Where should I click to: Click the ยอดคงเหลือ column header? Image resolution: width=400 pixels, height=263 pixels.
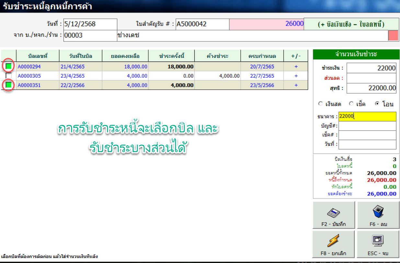pyautogui.click(x=125, y=56)
